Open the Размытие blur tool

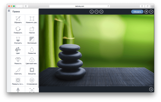click(x=32, y=50)
